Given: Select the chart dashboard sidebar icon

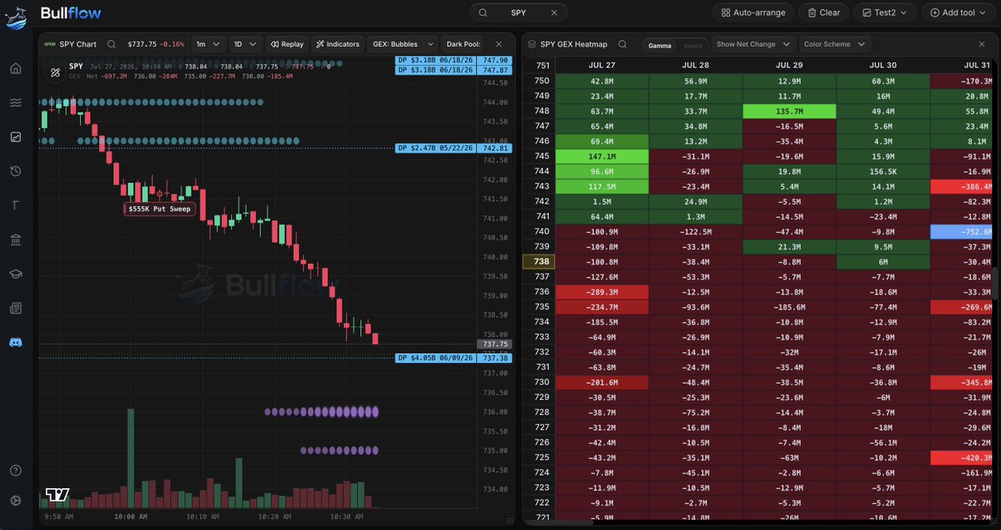Looking at the screenshot, I should point(16,137).
